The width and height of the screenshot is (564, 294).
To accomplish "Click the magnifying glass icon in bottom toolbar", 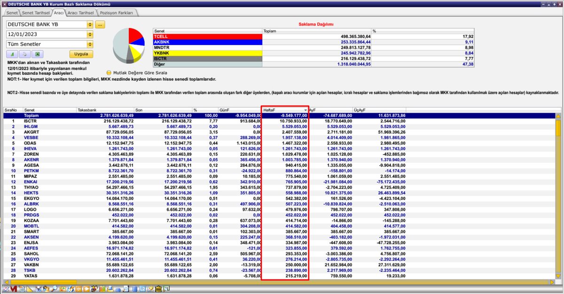I will coord(55,289).
